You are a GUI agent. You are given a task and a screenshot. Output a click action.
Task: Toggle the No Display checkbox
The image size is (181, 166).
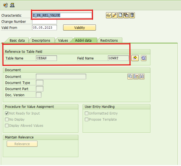point(7,120)
